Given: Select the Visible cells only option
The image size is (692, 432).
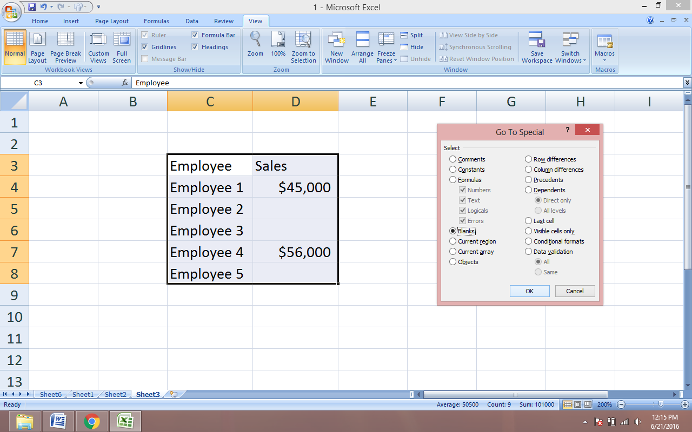Looking at the screenshot, I should coord(529,231).
